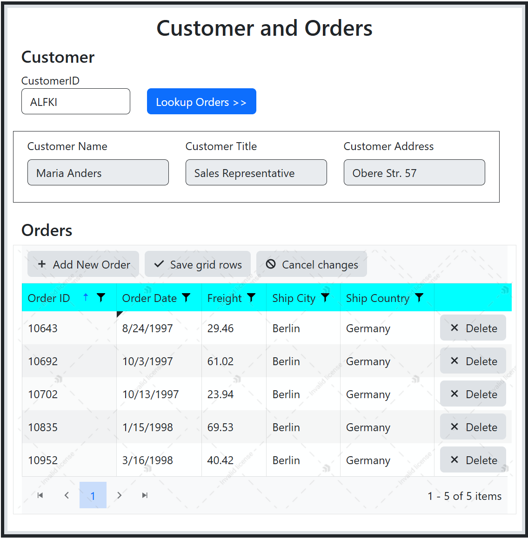Click the Order ID cell 10702
The height and width of the screenshot is (538, 528).
coord(69,394)
